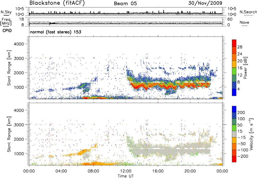Click the yellow 16–20 dB Power color band
Image resolution: width=257 pixels, height=178 pixels.
pyautogui.click(x=234, y=64)
